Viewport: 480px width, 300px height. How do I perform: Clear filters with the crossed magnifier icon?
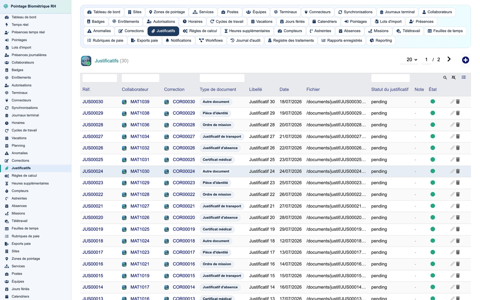[453, 78]
